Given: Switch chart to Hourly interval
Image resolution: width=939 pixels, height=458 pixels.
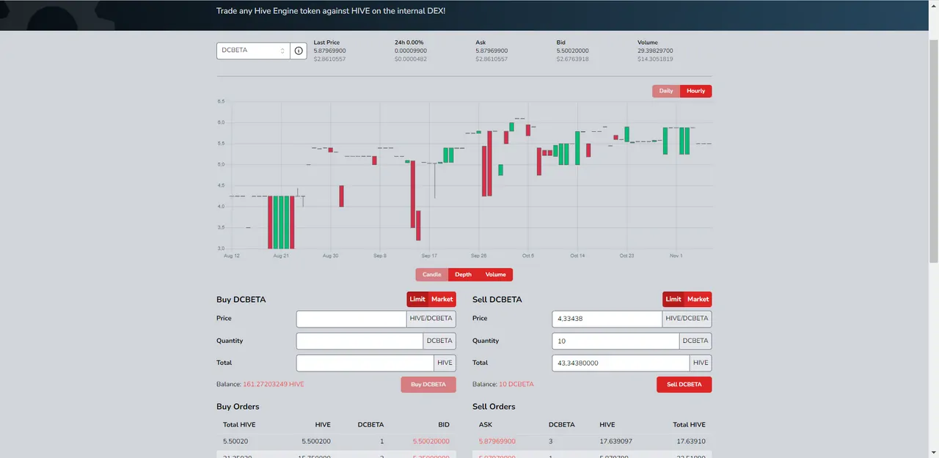Looking at the screenshot, I should 696,91.
